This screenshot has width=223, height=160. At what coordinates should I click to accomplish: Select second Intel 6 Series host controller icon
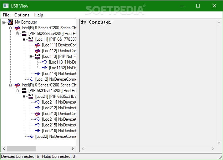click(x=17, y=85)
